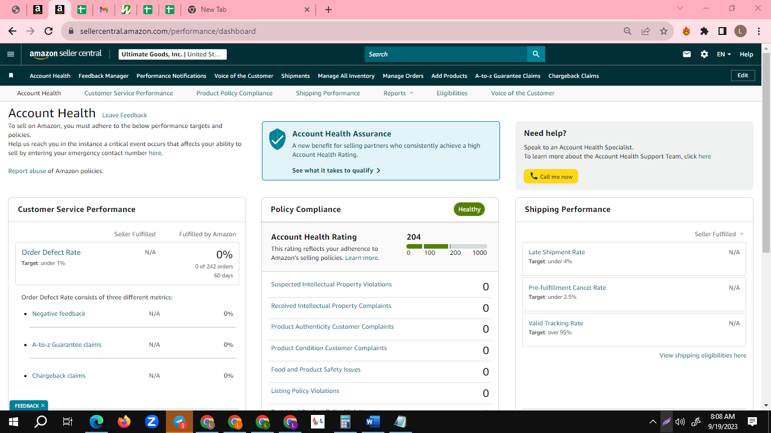Image resolution: width=771 pixels, height=433 pixels.
Task: Select the Account Health subnav tab
Action: click(x=39, y=93)
